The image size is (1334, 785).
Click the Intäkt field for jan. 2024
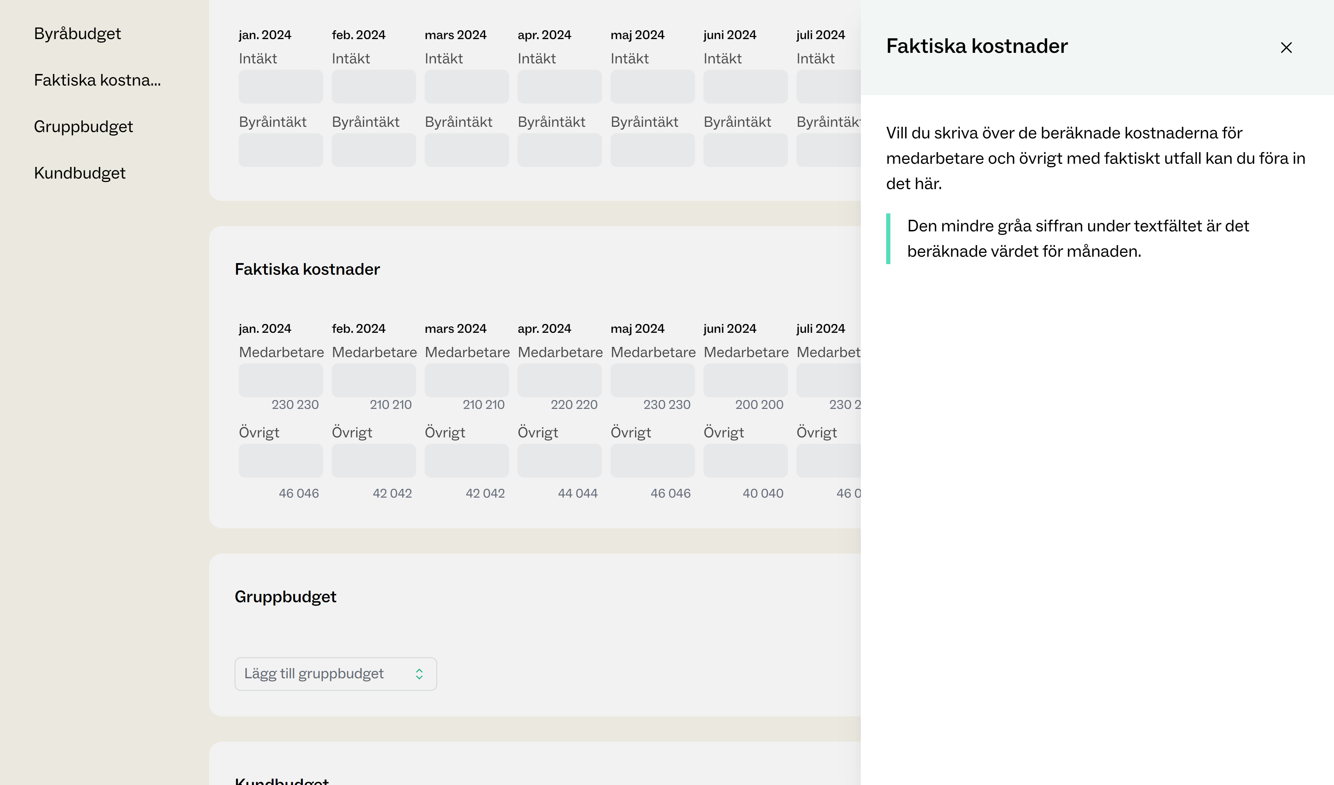point(281,86)
